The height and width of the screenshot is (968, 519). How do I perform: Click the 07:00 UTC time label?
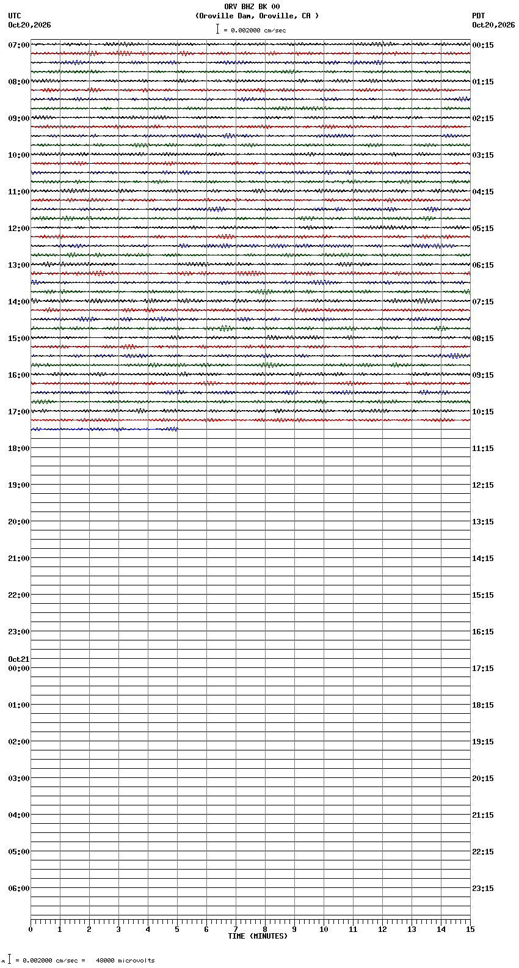coord(19,45)
